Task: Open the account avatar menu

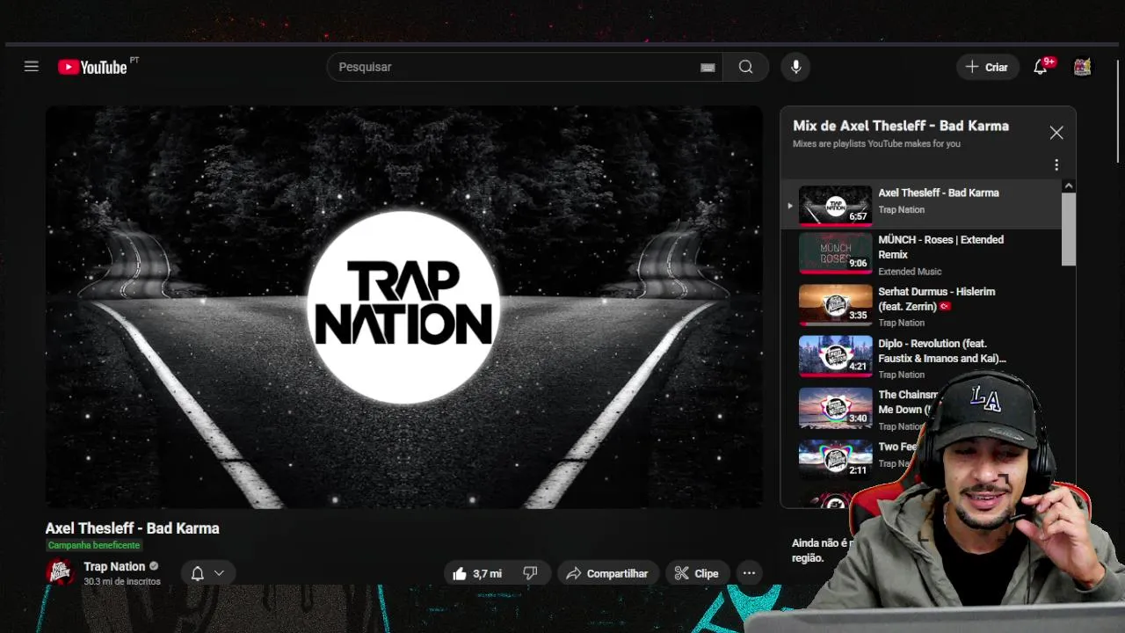Action: pyautogui.click(x=1083, y=67)
